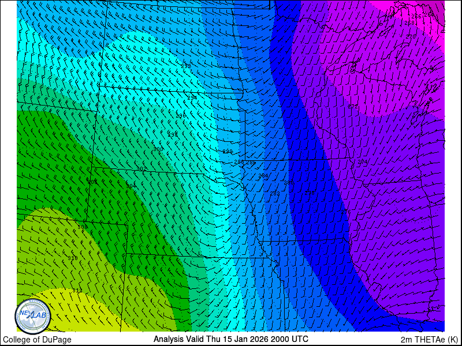This screenshot has width=462, height=346.
Task: Click the 308 contour label
Action: tap(83, 227)
